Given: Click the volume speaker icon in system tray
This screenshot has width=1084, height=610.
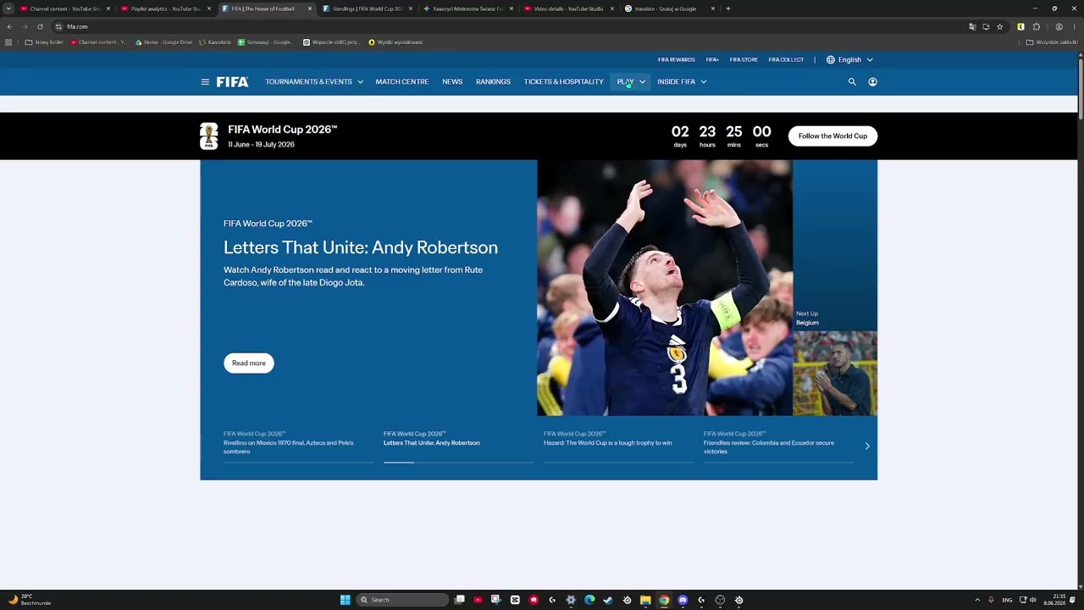Looking at the screenshot, I should pos(1033,600).
